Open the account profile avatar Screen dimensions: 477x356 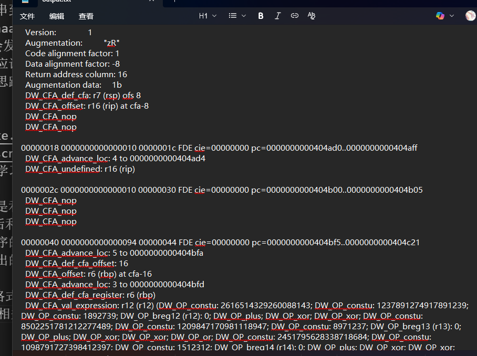coord(470,16)
